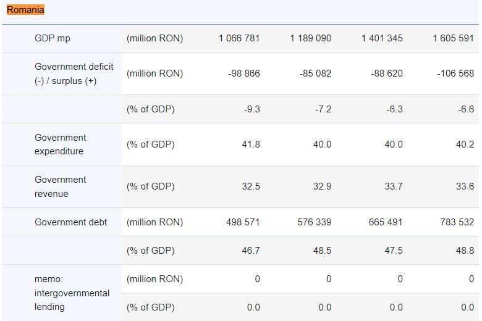
Task: Select the GDP mp row label
Action: point(53,38)
